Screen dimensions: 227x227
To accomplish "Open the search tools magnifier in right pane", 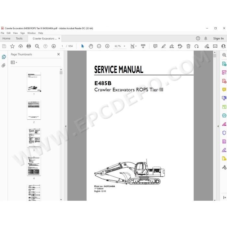I will (x=224, y=55).
